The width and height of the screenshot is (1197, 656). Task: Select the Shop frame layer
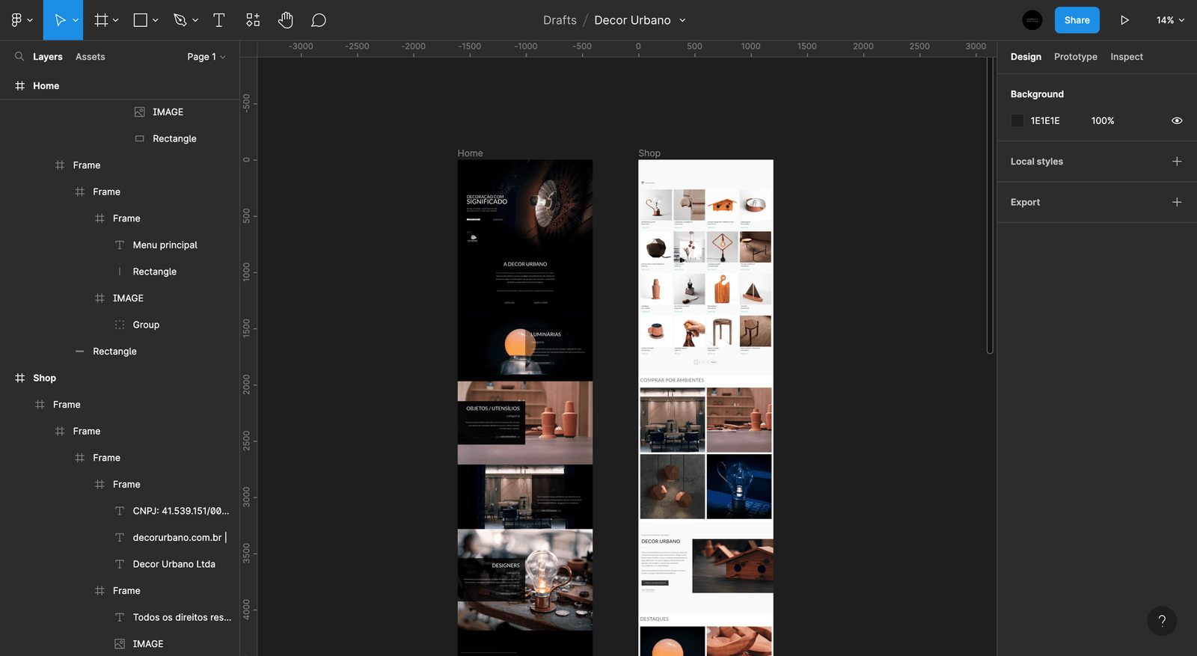(x=44, y=378)
